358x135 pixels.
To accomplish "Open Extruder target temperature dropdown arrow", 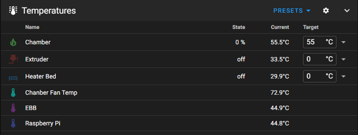I will tap(343, 59).
